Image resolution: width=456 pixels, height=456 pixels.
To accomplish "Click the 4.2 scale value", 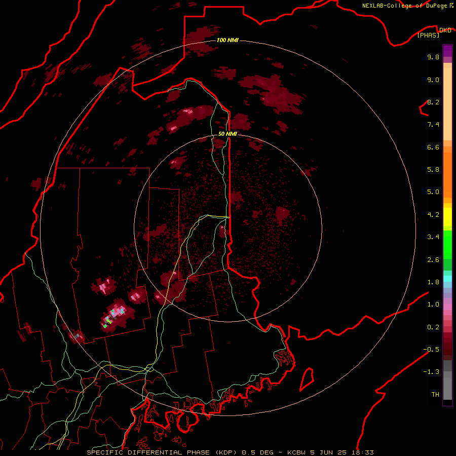I will pos(433,215).
